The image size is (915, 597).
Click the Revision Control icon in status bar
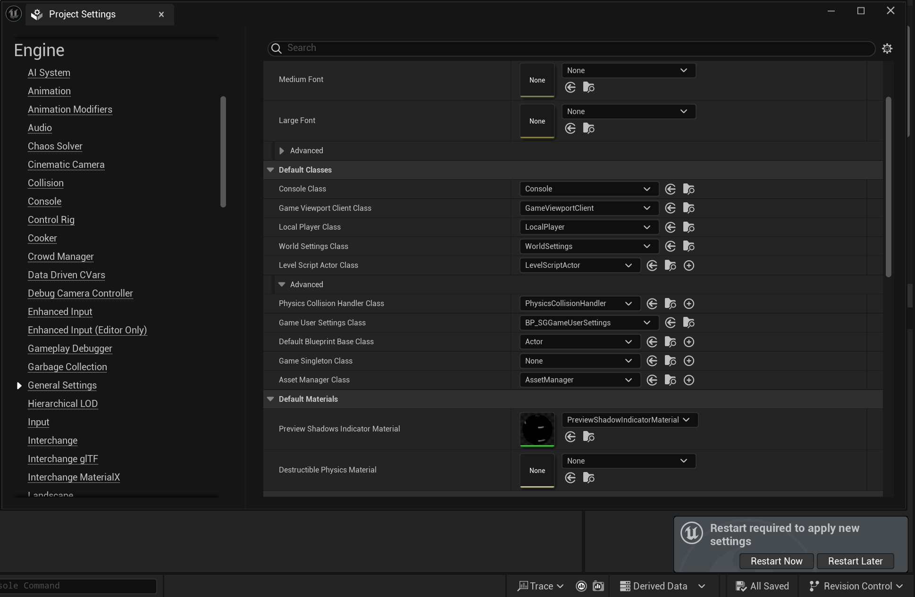813,586
